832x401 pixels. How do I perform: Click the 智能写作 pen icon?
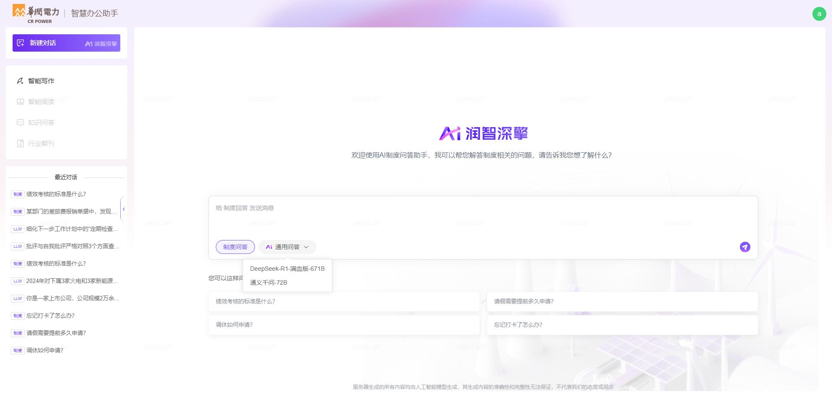coord(20,81)
